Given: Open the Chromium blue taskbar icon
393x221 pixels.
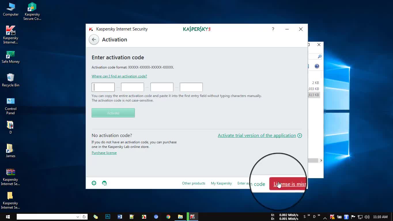Looking at the screenshot, I should (156, 217).
